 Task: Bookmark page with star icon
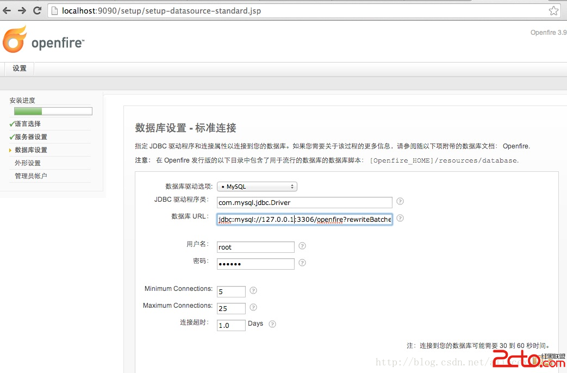click(553, 11)
